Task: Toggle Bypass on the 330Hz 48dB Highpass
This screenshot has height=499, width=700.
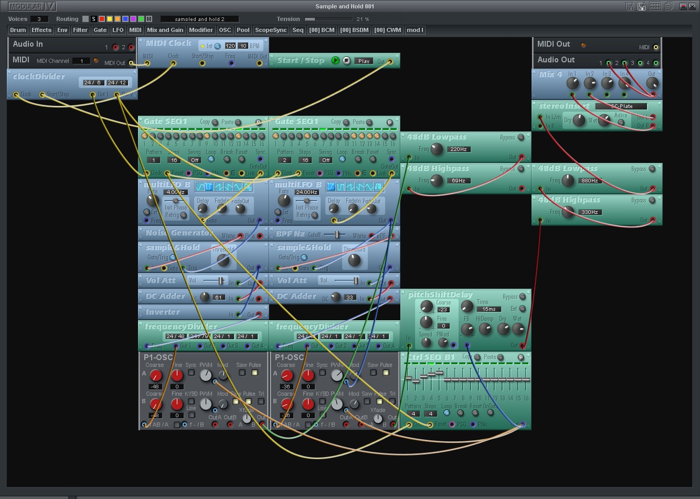Action: point(652,200)
